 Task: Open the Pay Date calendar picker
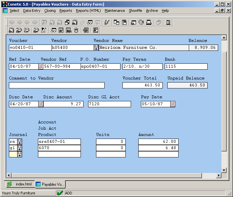click(173, 104)
